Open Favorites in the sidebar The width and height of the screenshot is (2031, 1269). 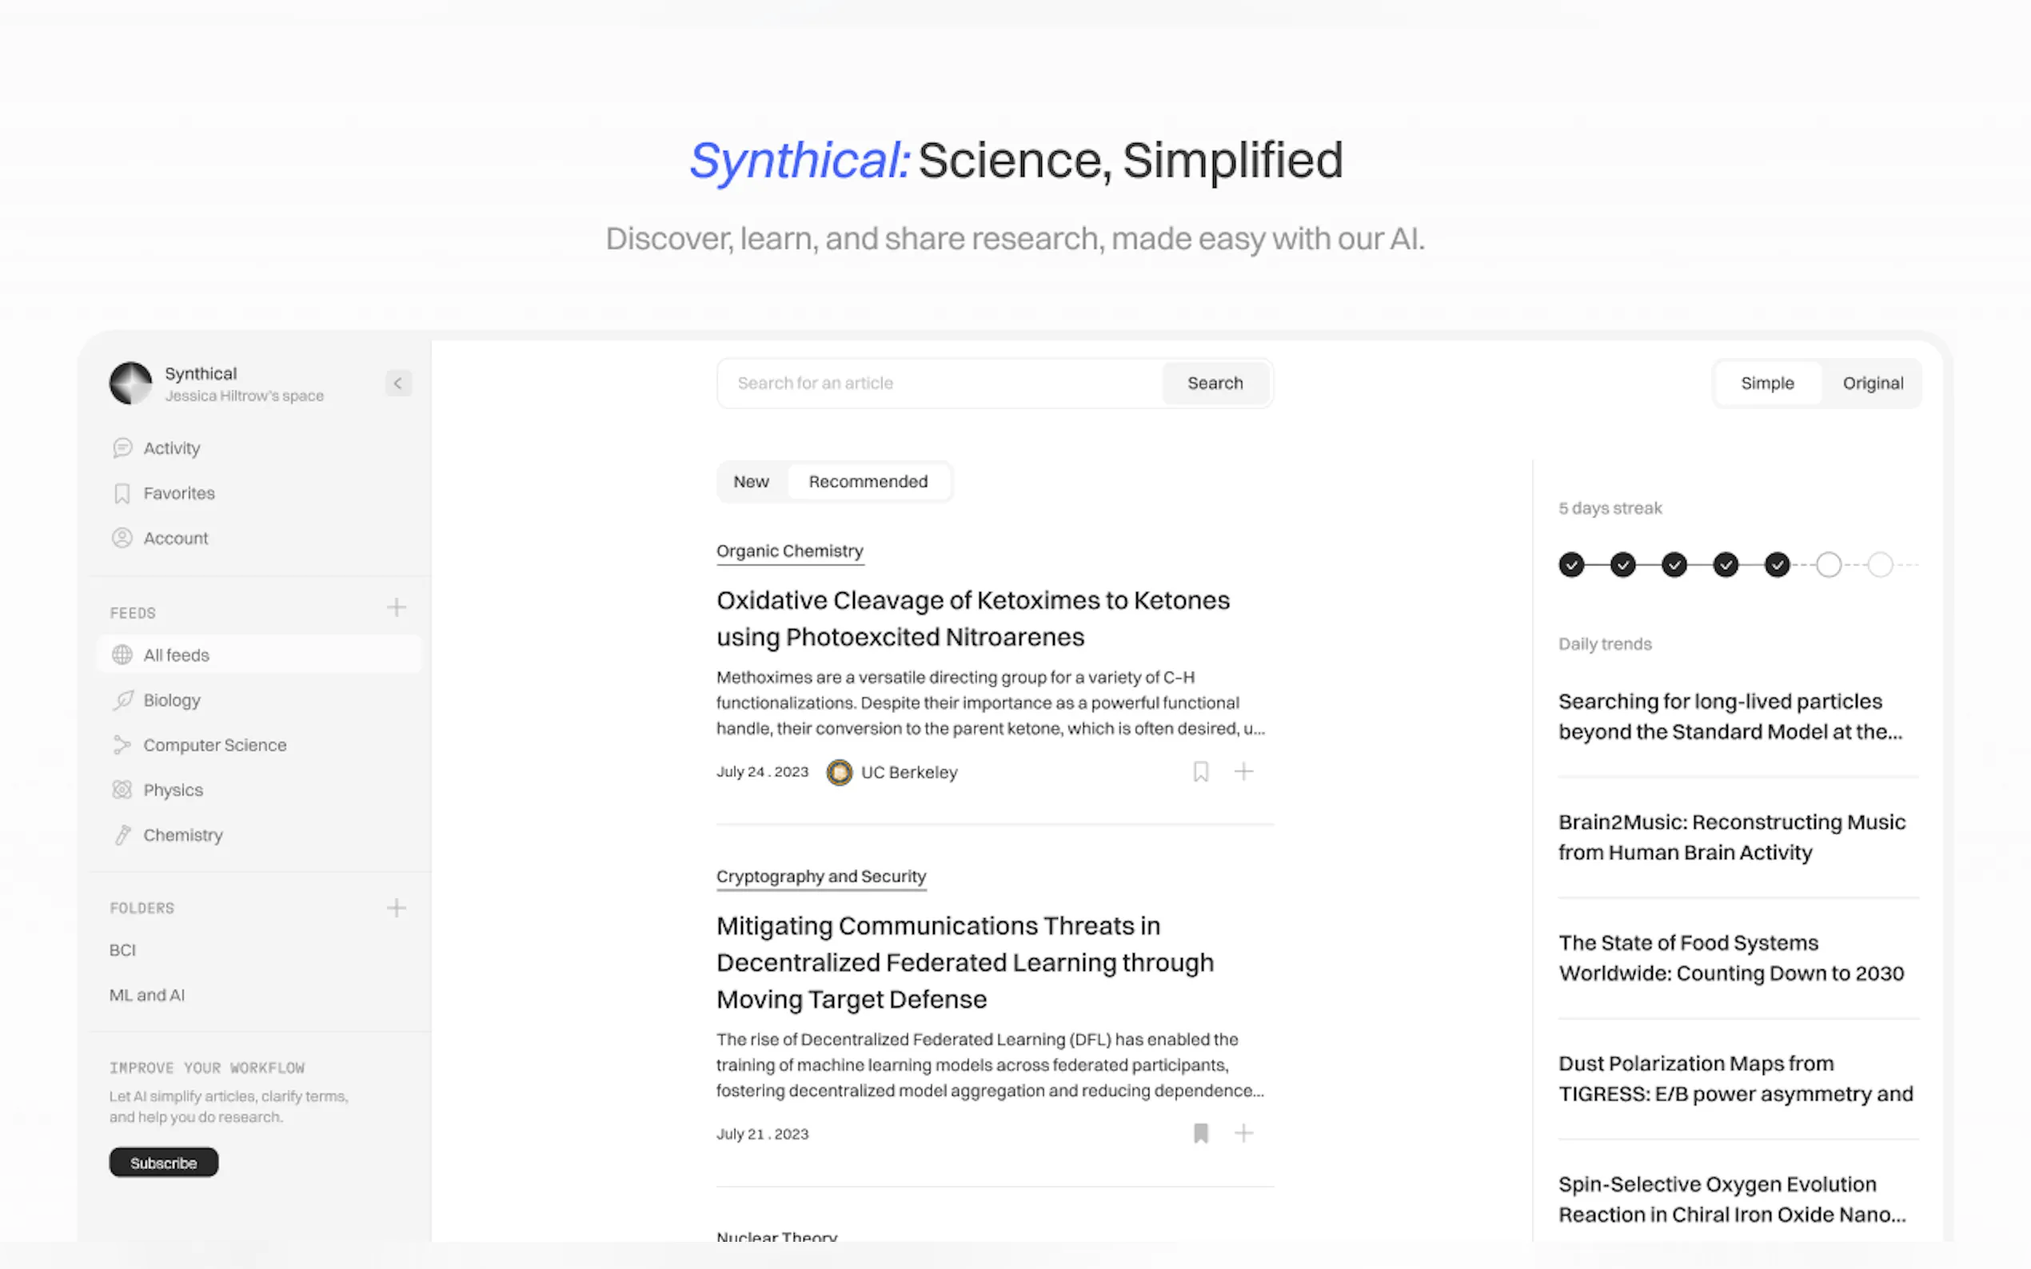coord(178,494)
